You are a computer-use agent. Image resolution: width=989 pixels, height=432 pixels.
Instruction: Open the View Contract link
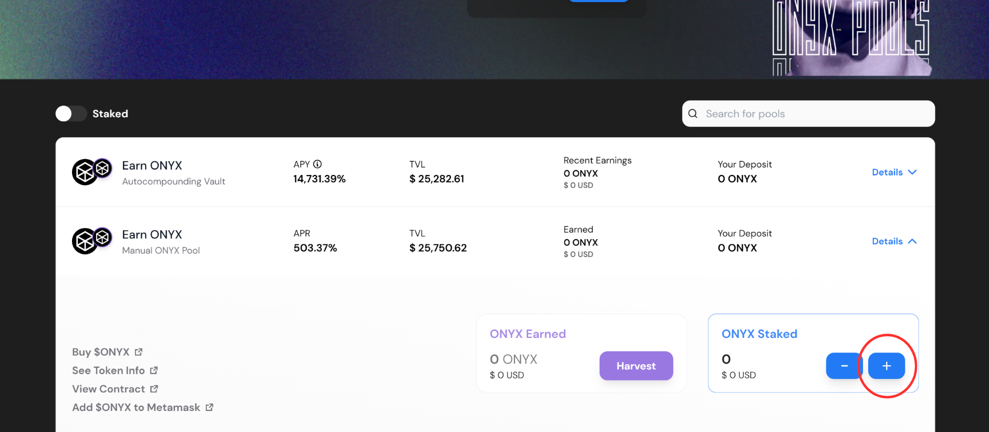pyautogui.click(x=108, y=389)
